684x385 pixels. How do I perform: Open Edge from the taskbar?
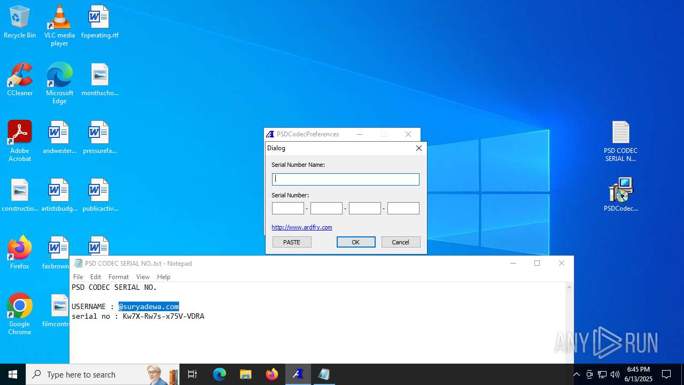220,374
